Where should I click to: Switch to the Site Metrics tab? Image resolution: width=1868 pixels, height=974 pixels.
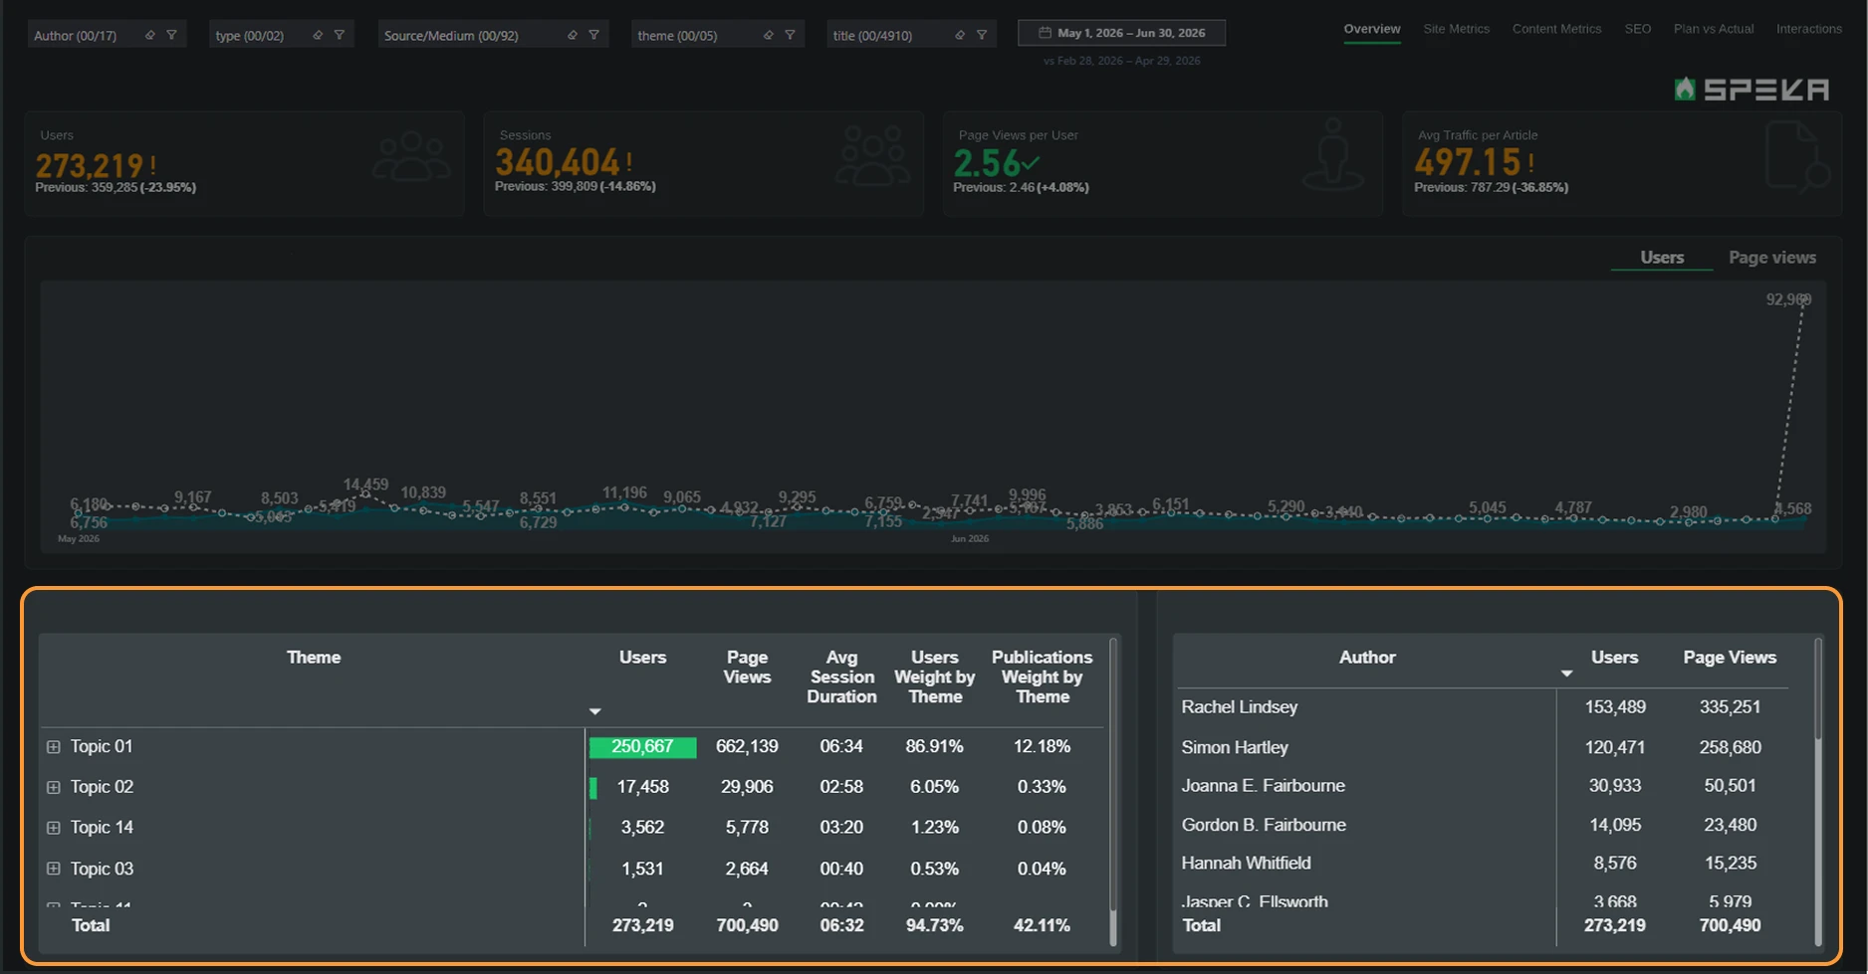tap(1456, 29)
